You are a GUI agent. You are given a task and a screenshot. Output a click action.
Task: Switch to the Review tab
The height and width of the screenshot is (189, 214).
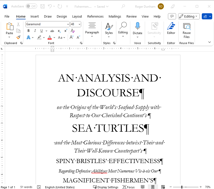click(132, 16)
